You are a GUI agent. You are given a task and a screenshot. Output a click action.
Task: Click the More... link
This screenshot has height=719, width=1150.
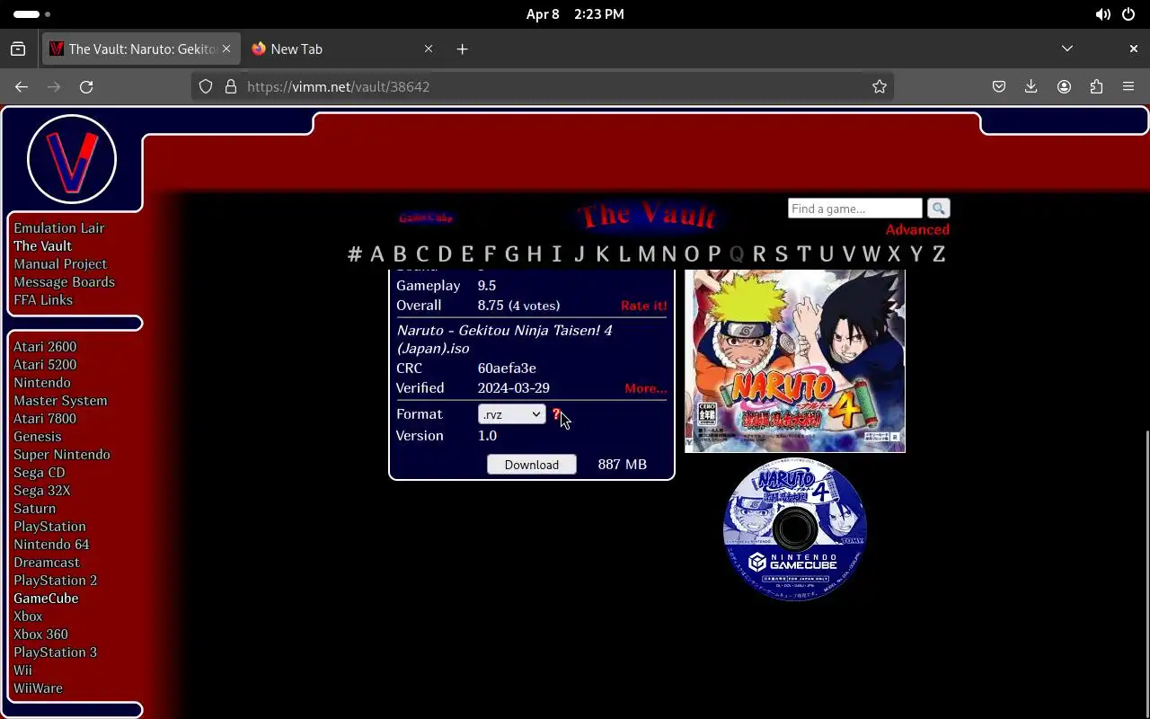coord(645,388)
